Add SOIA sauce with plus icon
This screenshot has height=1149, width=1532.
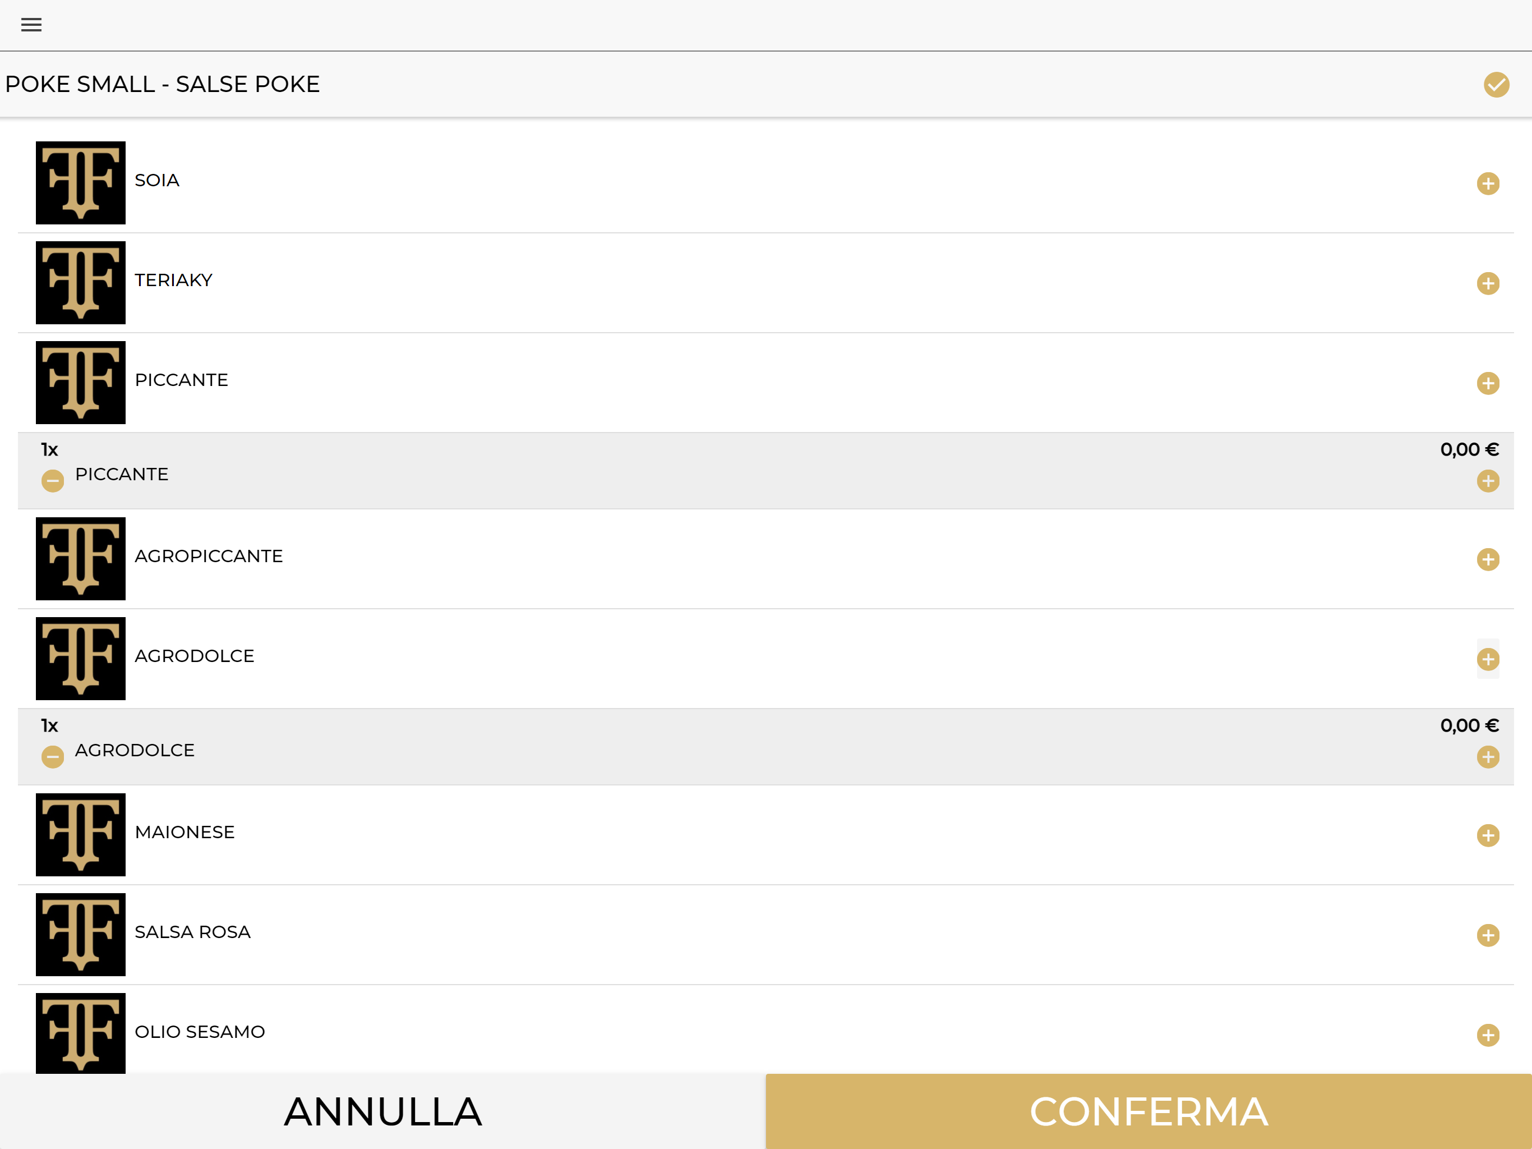(1488, 183)
